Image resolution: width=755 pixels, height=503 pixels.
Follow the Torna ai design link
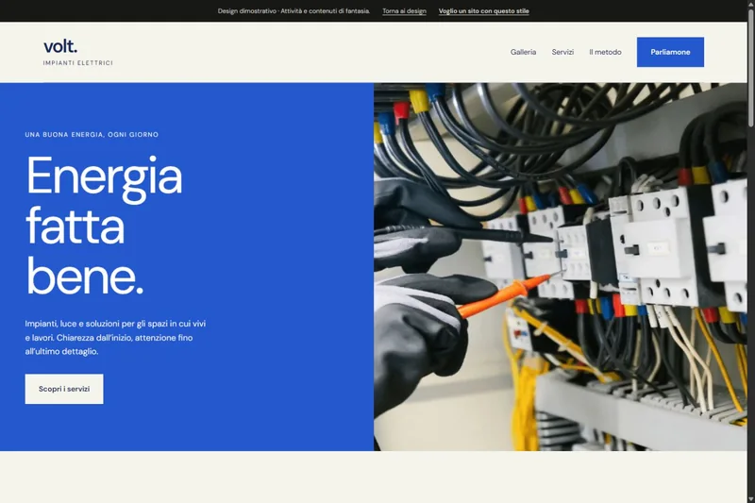(x=405, y=10)
